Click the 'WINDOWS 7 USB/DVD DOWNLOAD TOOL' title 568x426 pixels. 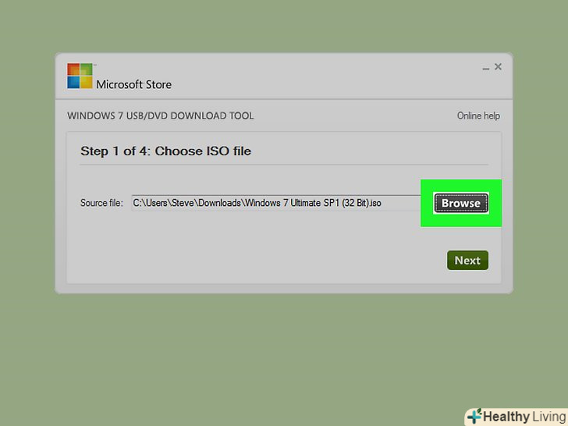pos(161,116)
